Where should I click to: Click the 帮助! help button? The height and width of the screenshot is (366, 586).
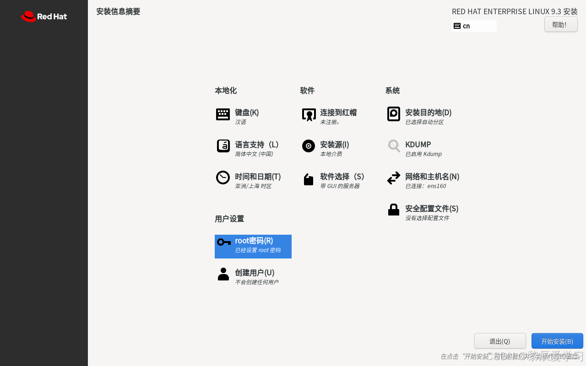pos(561,25)
